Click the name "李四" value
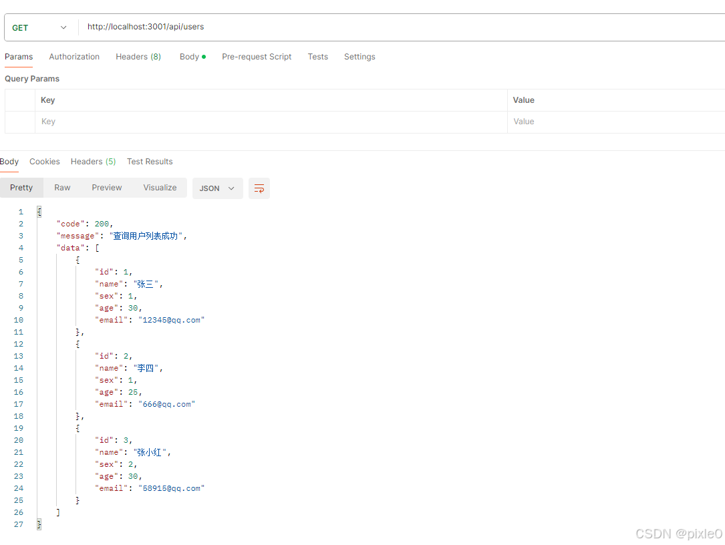This screenshot has width=725, height=545. tap(146, 369)
